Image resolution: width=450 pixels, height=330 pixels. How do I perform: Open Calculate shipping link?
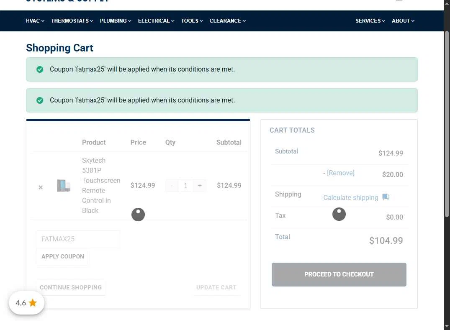[351, 197]
